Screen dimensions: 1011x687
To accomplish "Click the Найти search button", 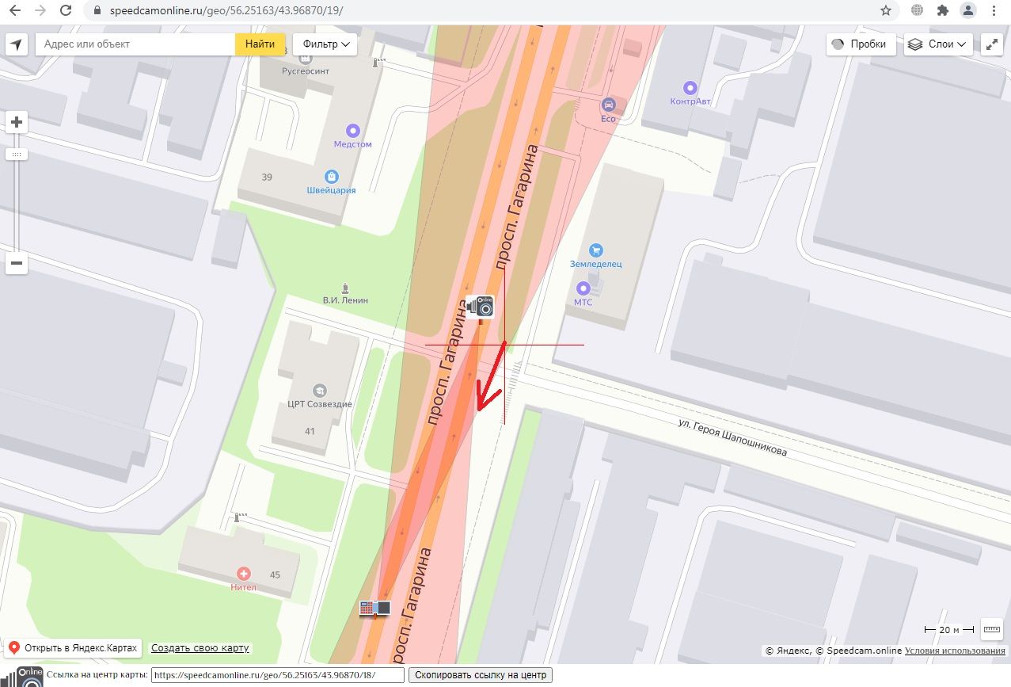I will (260, 44).
